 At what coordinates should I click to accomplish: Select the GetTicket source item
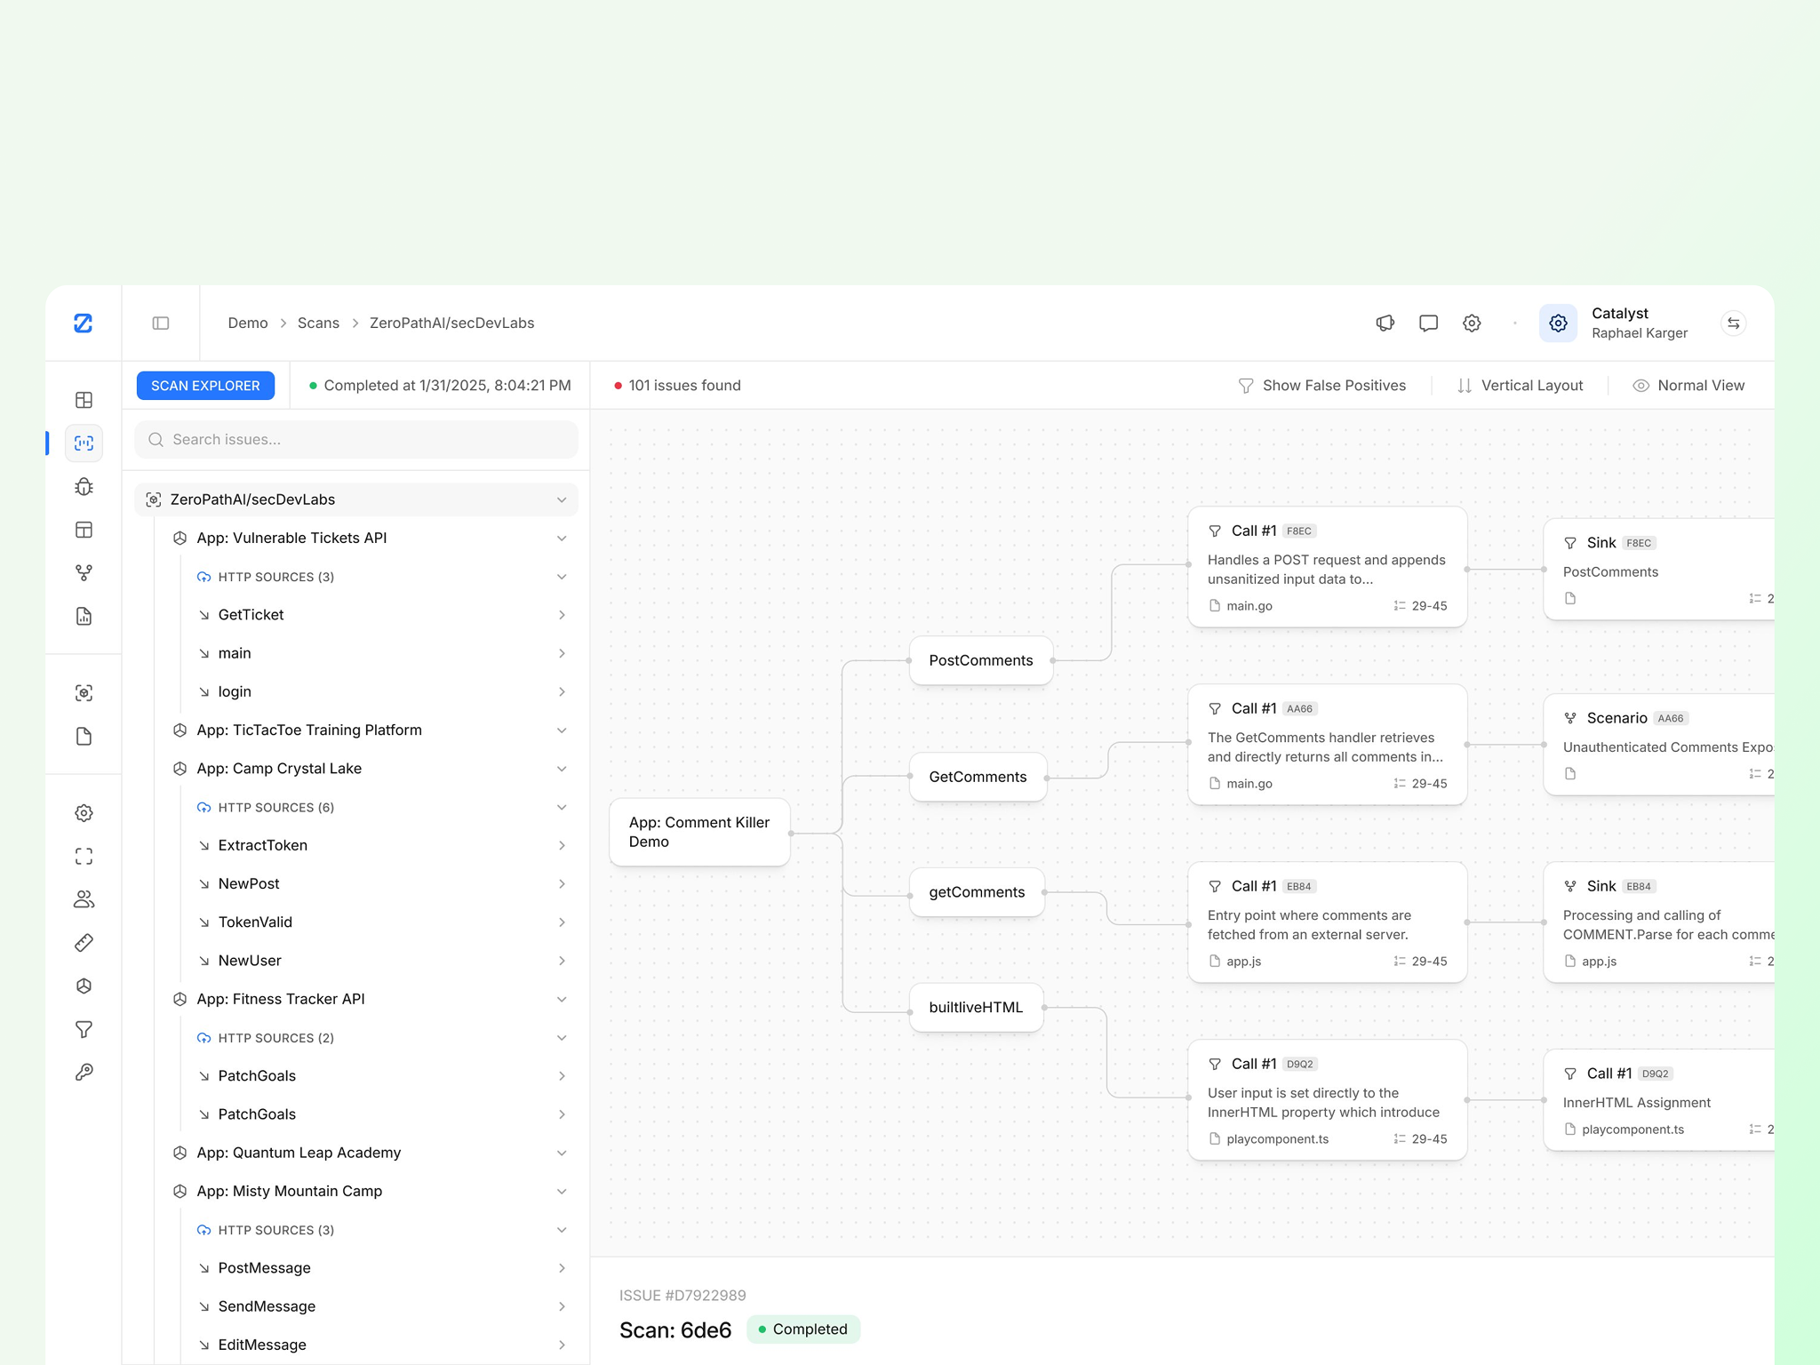[251, 614]
